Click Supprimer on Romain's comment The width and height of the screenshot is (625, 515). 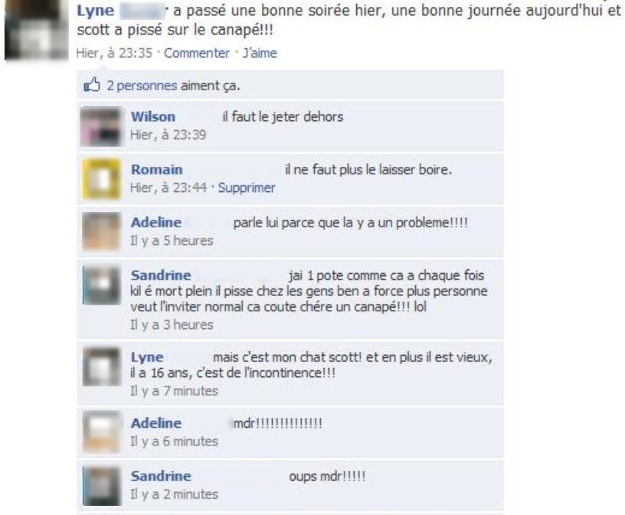(247, 187)
